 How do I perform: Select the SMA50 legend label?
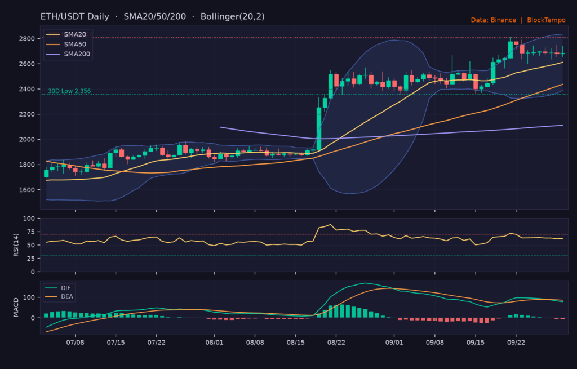coord(75,44)
